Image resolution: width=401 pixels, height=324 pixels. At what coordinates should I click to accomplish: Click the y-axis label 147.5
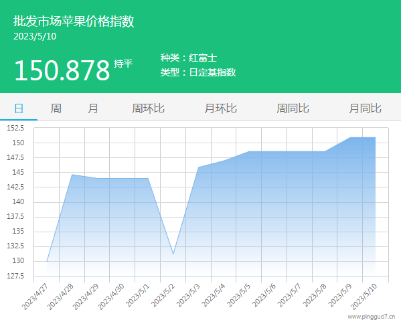point(15,157)
